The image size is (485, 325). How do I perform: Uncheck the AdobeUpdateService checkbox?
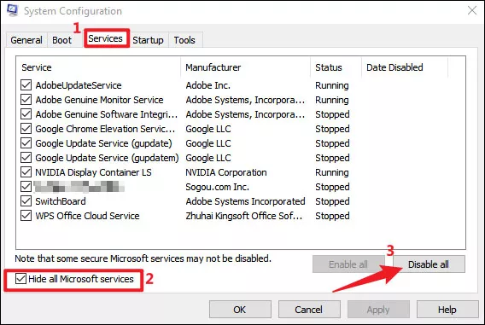(26, 85)
